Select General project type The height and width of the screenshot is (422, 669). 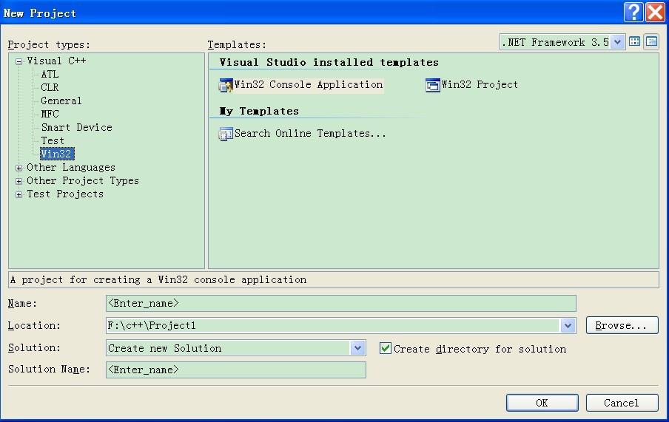point(61,101)
